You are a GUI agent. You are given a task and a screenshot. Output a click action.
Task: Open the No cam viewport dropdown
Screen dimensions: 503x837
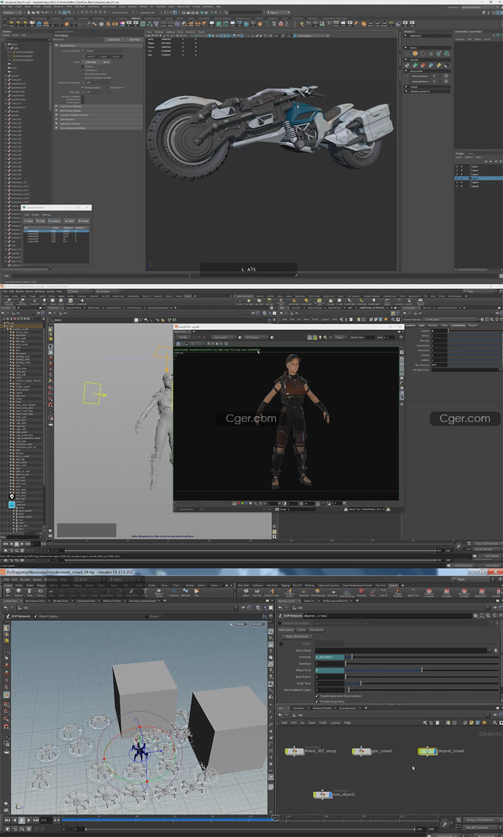click(258, 624)
